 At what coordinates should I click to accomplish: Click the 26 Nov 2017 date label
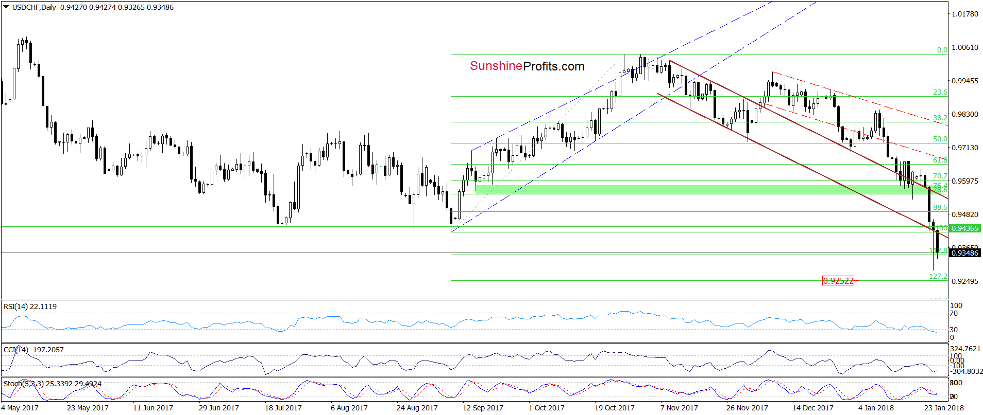click(747, 408)
